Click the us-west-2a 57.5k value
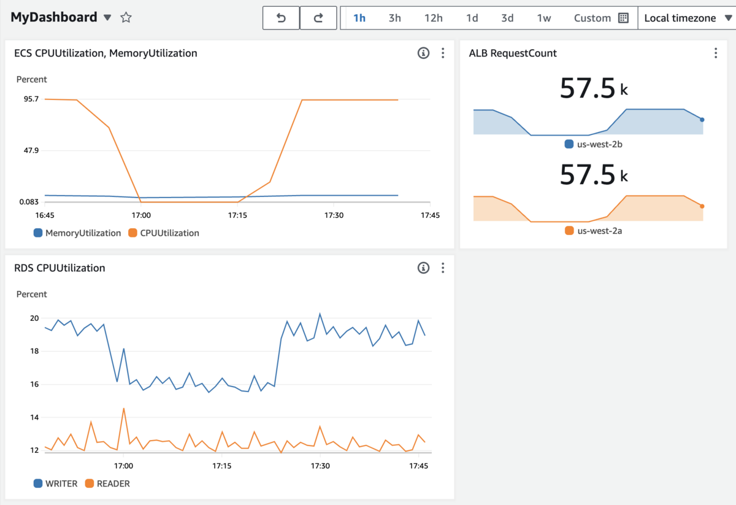The width and height of the screenshot is (736, 505). tap(594, 175)
